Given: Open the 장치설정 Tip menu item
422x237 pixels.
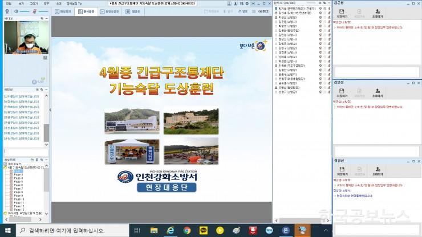Looking at the screenshot, I should tap(74, 4).
